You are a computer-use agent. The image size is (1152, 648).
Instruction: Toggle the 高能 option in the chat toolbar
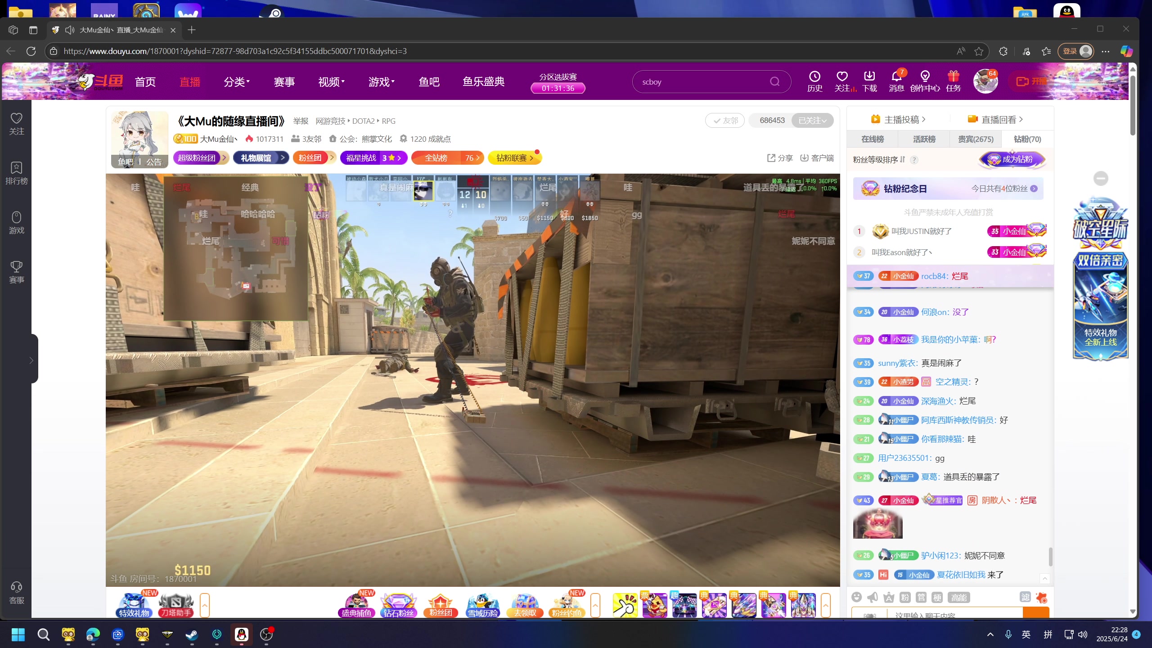click(x=958, y=597)
